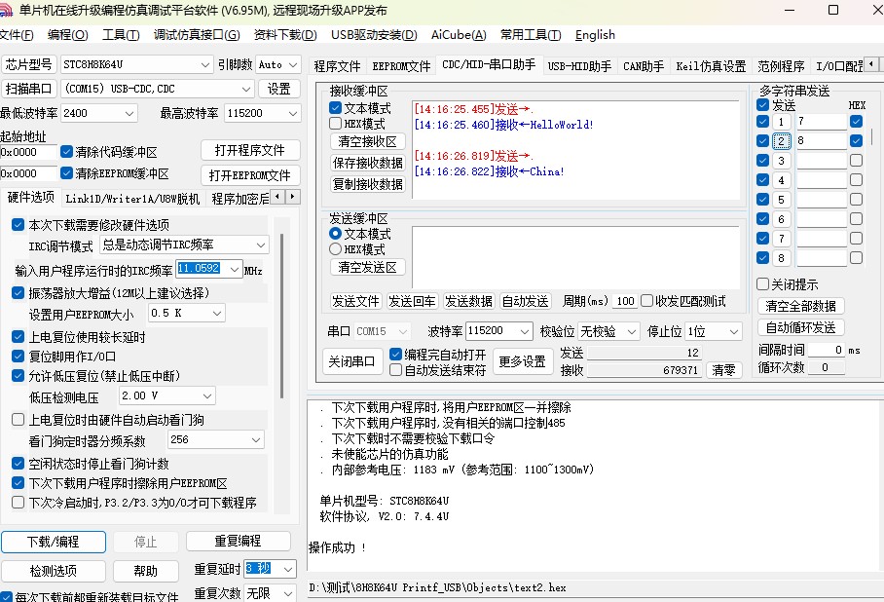This screenshot has height=602, width=884.
Task: Minimize the application window
Action: tap(790, 10)
